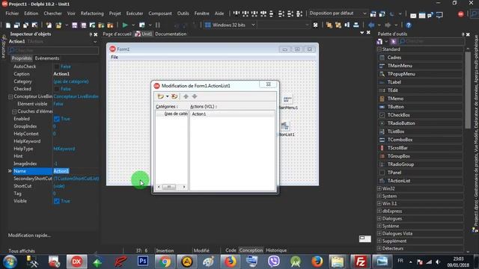The height and width of the screenshot is (269, 479).
Task: Click the Windows Start orb
Action: (10, 262)
